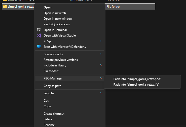Choose Rename from the context menu
186x127 pixels.
49,125
